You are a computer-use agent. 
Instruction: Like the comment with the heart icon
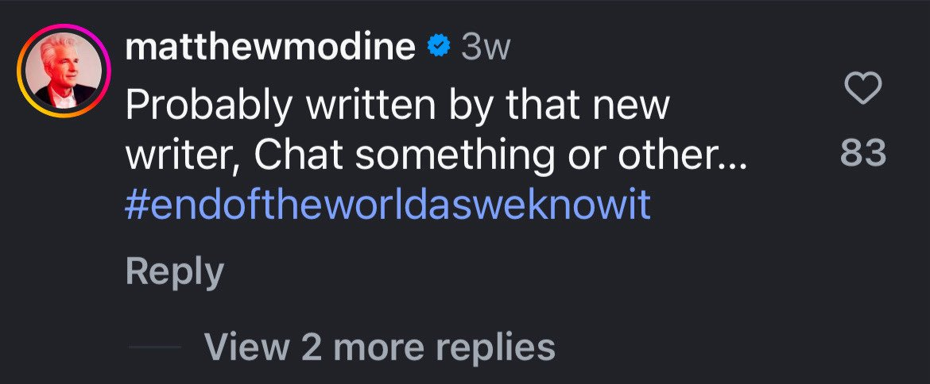[x=862, y=89]
